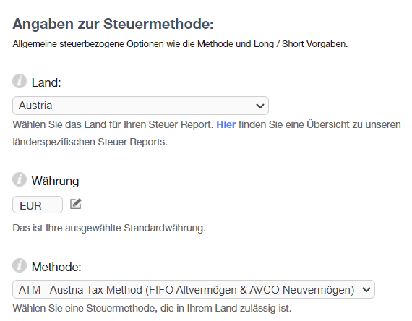Click the Land: field label
The image size is (412, 321).
click(x=46, y=82)
